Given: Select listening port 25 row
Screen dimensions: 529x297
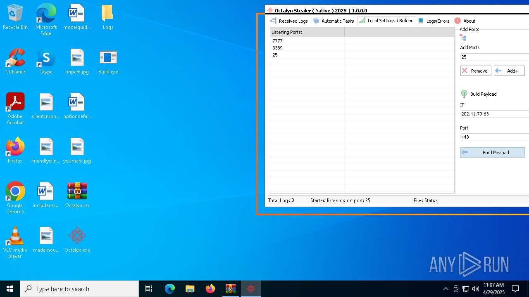Looking at the screenshot, I should click(362, 55).
